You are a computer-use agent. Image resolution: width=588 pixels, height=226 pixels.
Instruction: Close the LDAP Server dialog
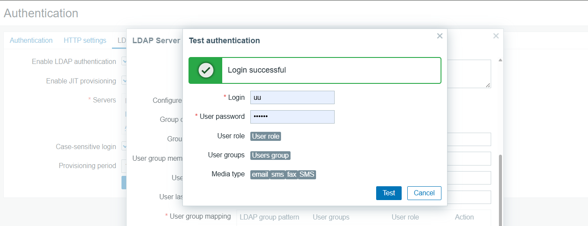pos(496,36)
